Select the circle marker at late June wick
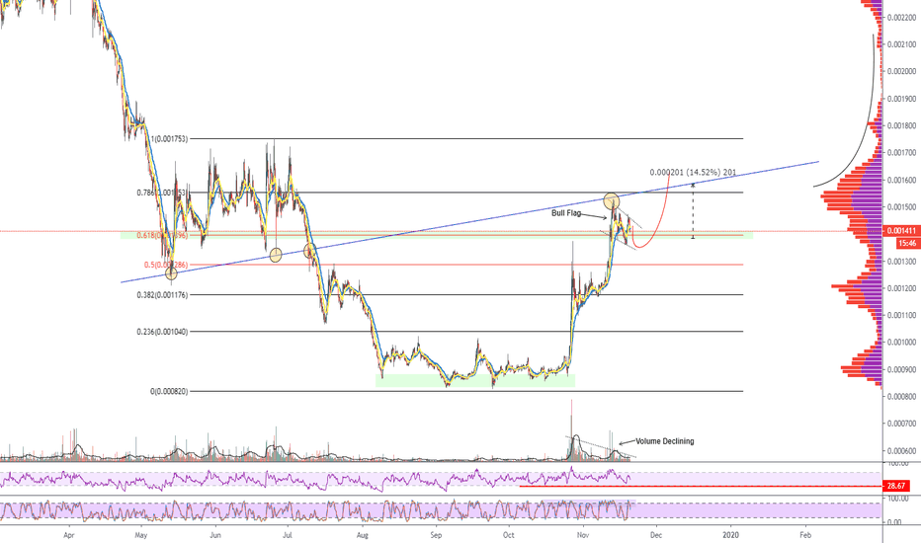 click(276, 255)
